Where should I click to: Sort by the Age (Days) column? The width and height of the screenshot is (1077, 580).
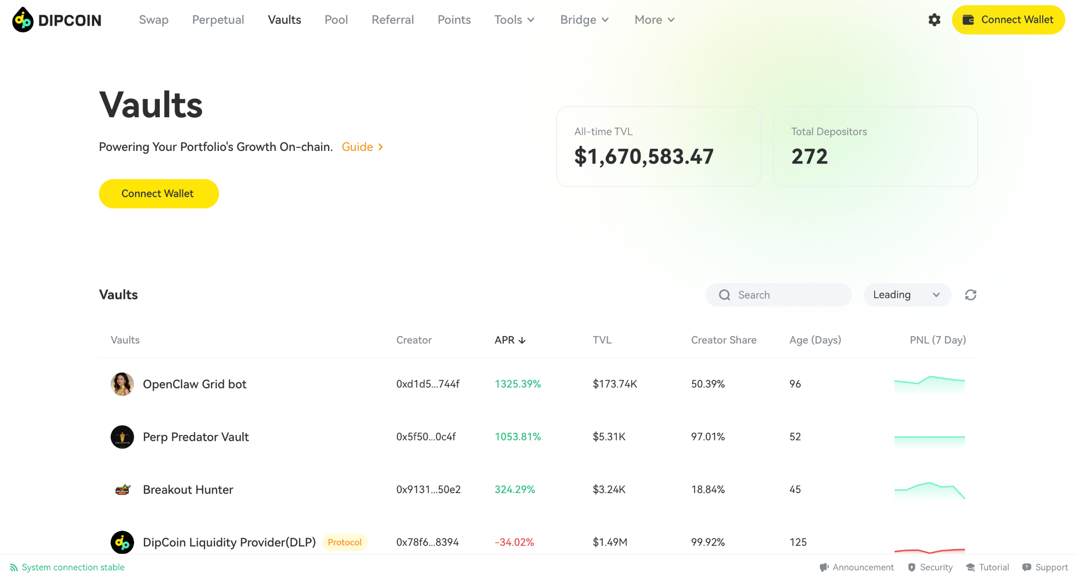click(815, 340)
